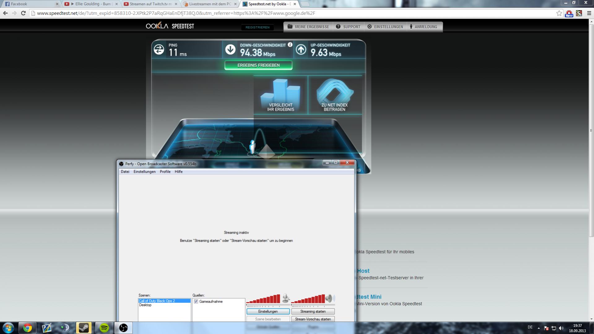This screenshot has height=334, width=594.
Task: Open the Host link on Speedtest page
Action: (x=363, y=271)
